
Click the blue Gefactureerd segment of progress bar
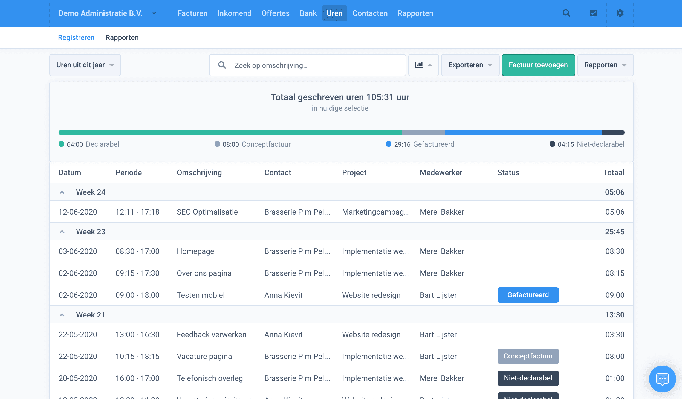(x=523, y=132)
